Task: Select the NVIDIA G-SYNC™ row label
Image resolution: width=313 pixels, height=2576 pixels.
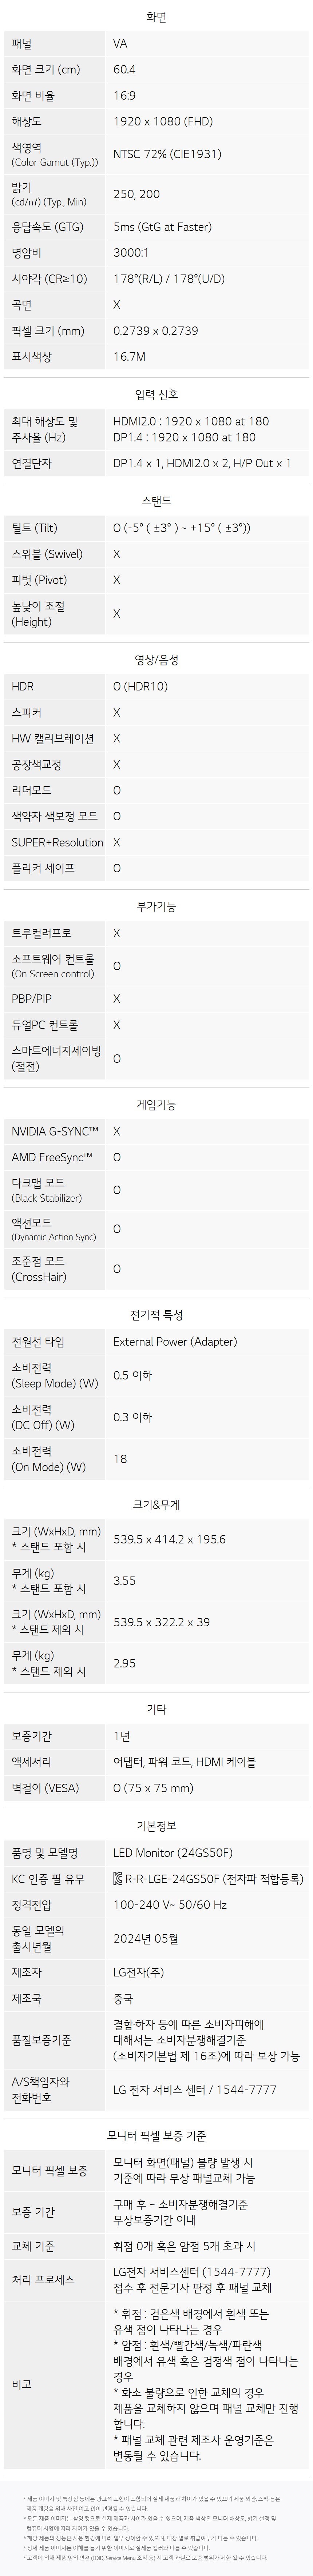Action: pyautogui.click(x=55, y=1131)
